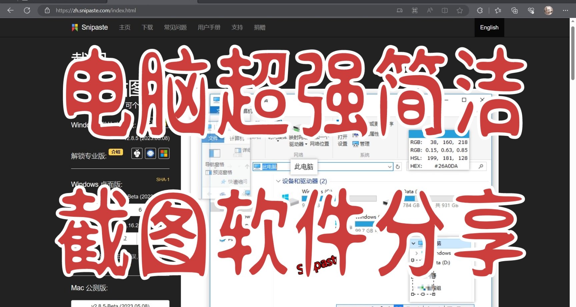Switch the site language to English
Screen dimensions: 576x307
coord(489,27)
